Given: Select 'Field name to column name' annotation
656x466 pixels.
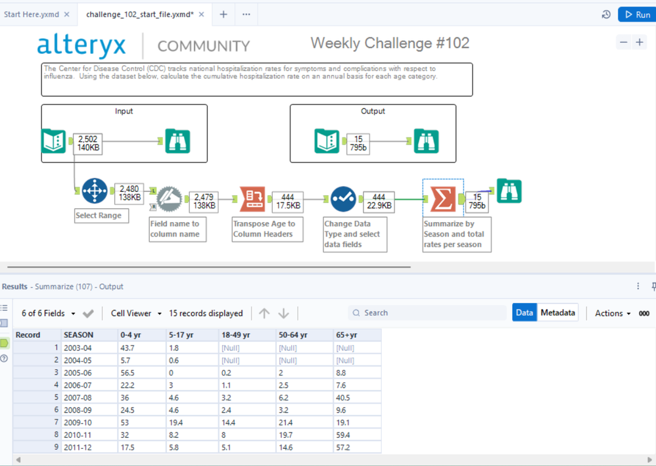Looking at the screenshot, I should point(177,229).
